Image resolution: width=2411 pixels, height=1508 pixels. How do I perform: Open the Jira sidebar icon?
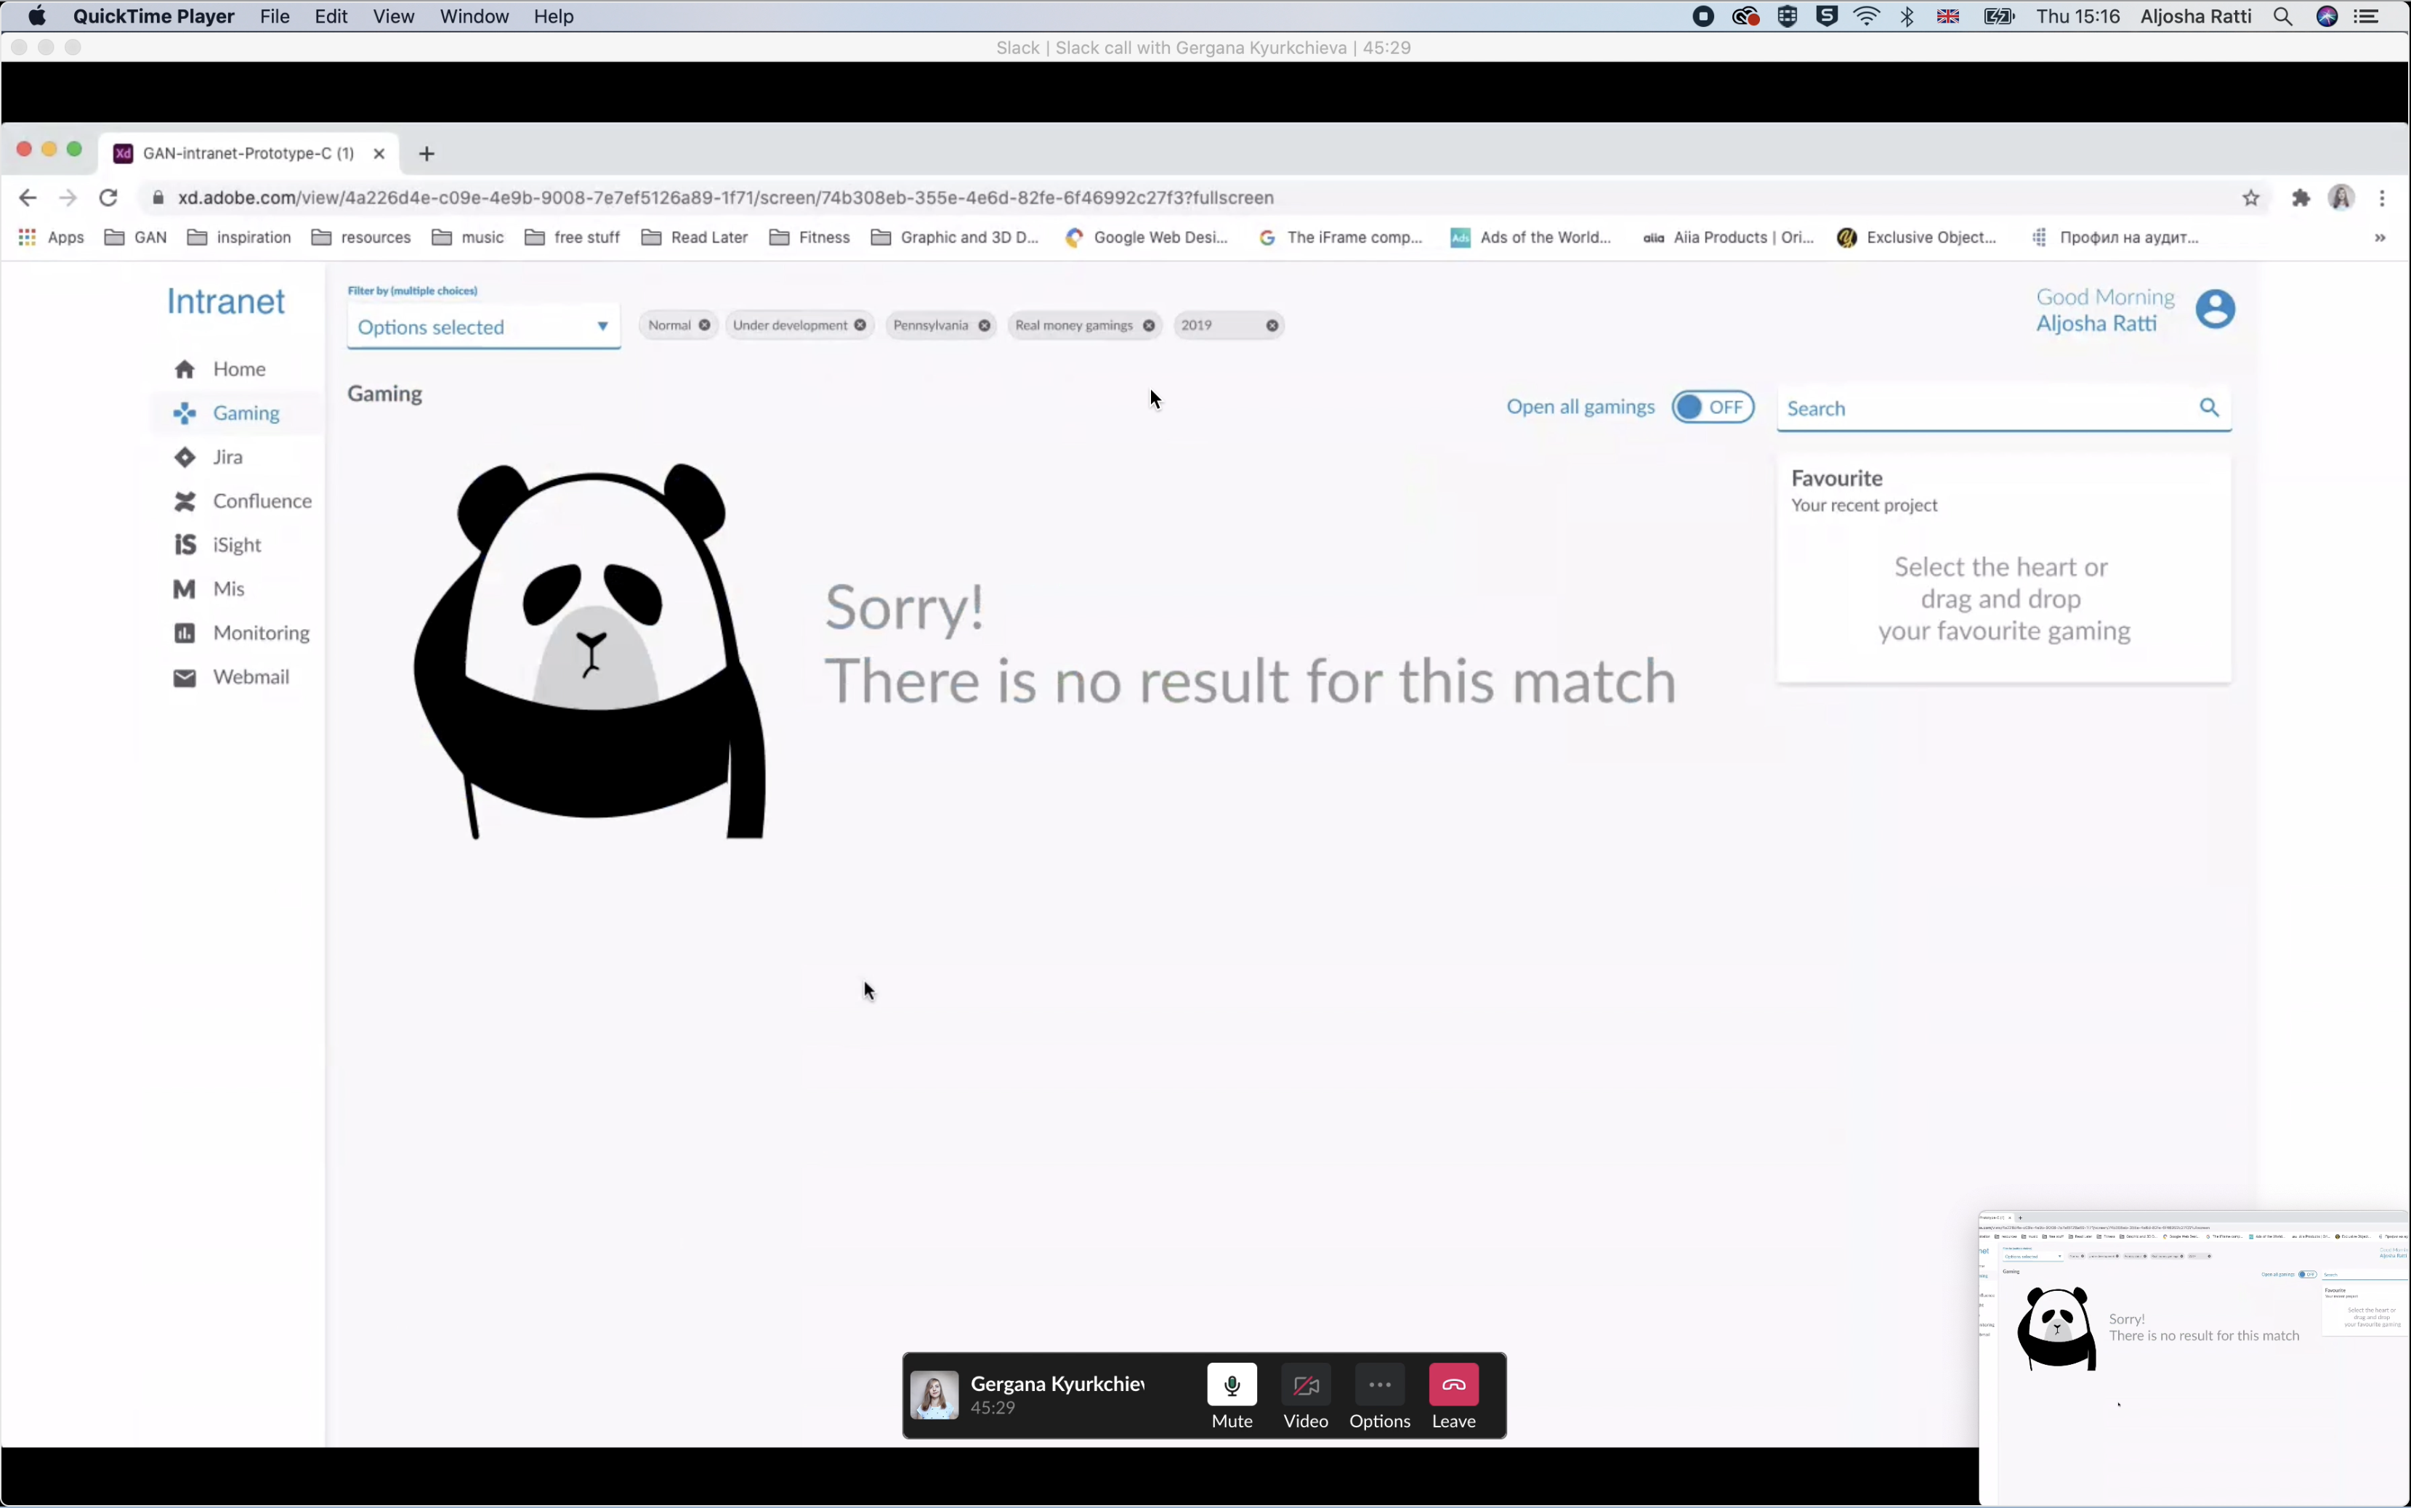pyautogui.click(x=185, y=457)
